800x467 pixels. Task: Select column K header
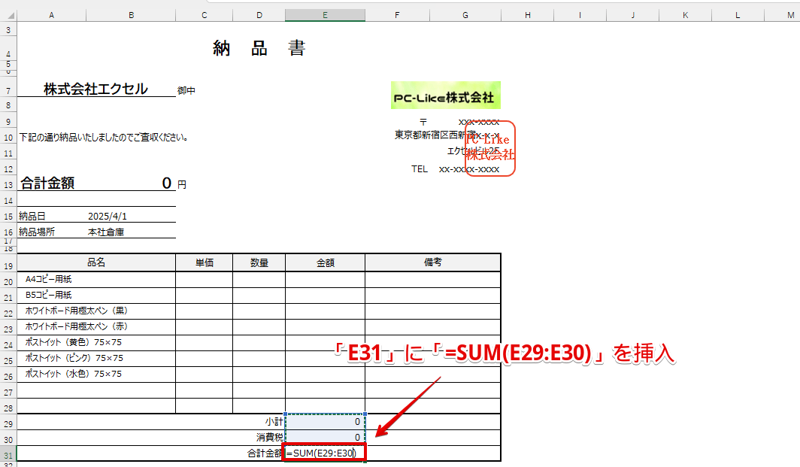[685, 15]
